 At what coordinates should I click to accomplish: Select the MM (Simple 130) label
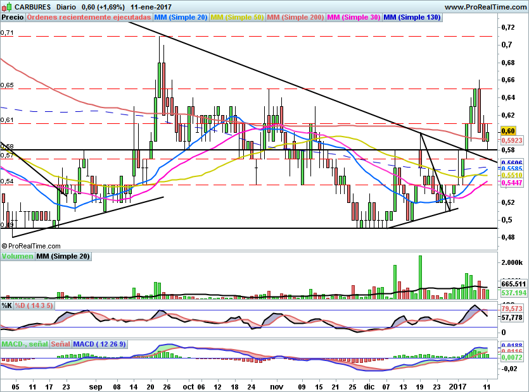[x=412, y=17]
